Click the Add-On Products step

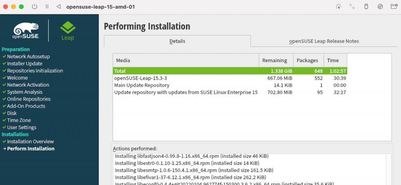(26, 106)
